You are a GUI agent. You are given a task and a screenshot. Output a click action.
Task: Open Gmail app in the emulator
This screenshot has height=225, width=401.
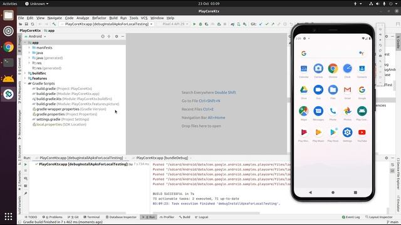(347, 90)
